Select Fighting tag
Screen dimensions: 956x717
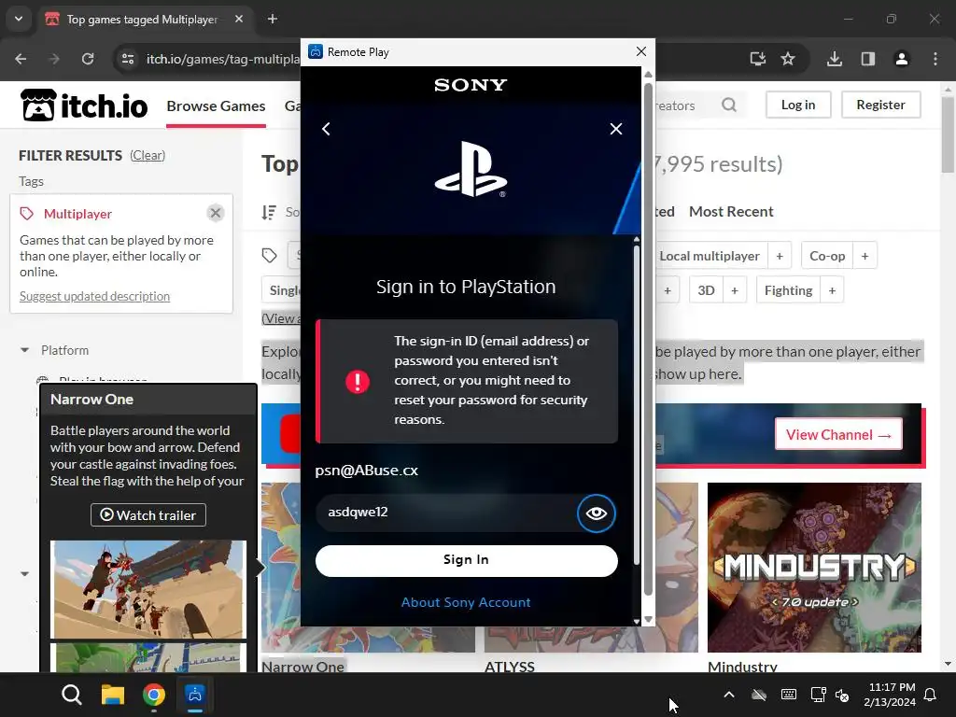tap(788, 290)
